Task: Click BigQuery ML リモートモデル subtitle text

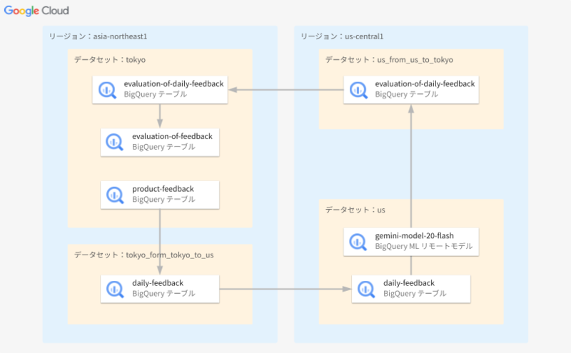Action: pyautogui.click(x=424, y=246)
